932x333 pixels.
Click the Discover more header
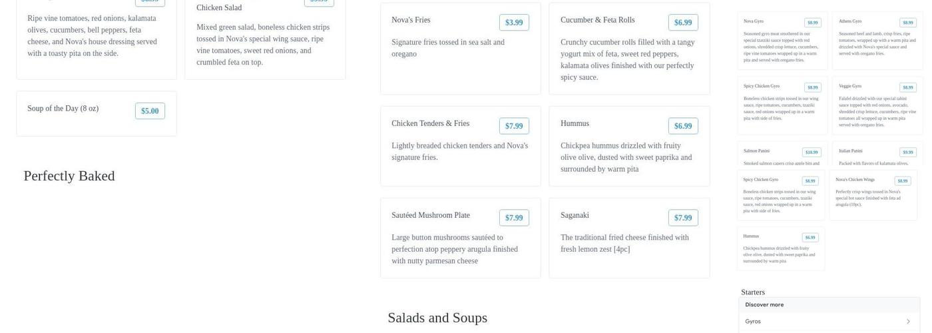[764, 305]
